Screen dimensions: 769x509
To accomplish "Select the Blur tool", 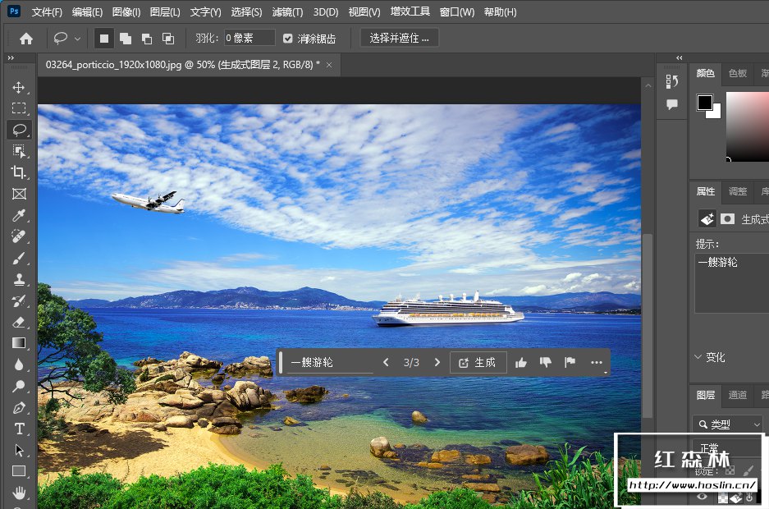I will coord(19,365).
